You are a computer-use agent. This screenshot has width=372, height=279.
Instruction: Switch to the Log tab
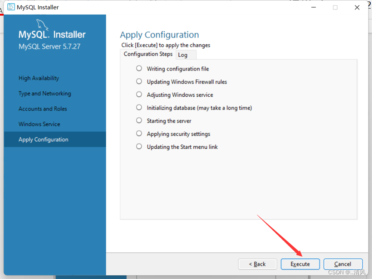(186, 55)
